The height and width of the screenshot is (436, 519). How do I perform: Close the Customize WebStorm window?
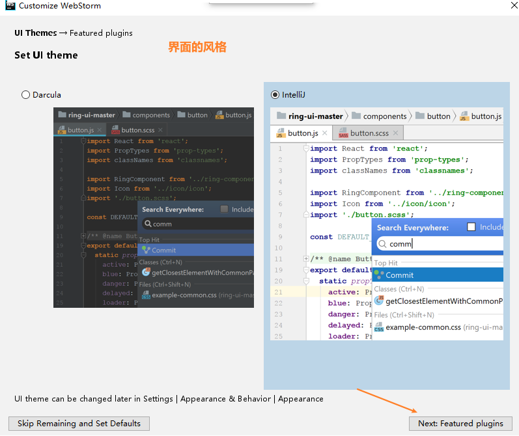click(x=514, y=5)
